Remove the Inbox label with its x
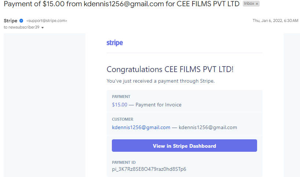Screen dimensions: 300x177 pyautogui.click(x=257, y=4)
